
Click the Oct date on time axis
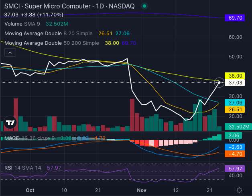(29, 190)
